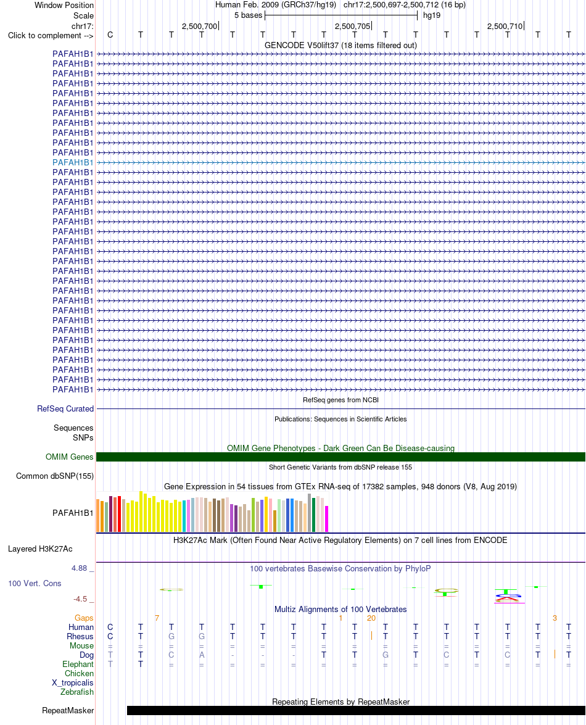Open 'Publications: Sequences in Scientific Articles' title
This screenshot has height=725, width=586.
340,419
